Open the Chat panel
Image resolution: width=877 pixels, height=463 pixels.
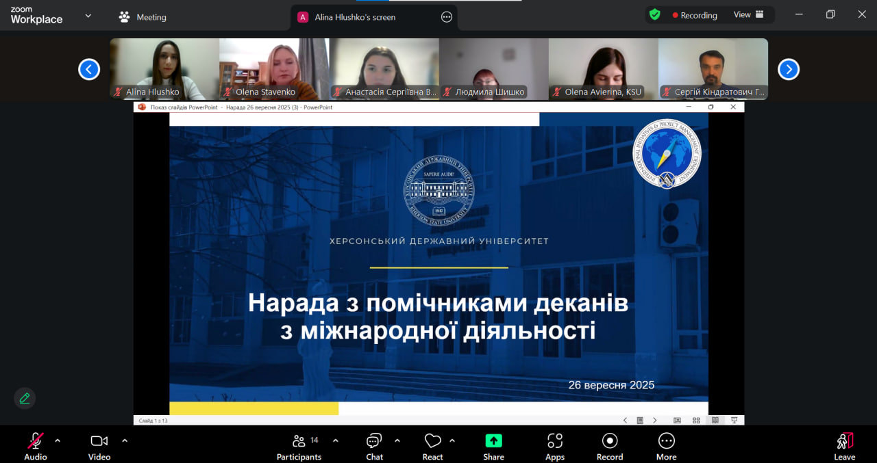click(x=374, y=446)
